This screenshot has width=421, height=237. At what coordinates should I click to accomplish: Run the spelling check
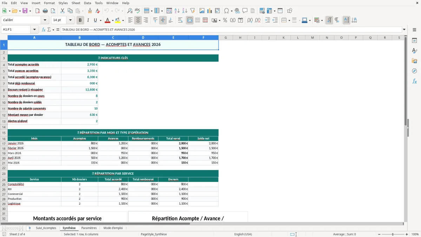(x=138, y=11)
